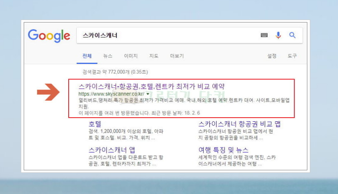Screen dimensions: 338x194
Task: Click the 세계적인 수준의 여행 검색 엔진 description
Action: (x=237, y=161)
